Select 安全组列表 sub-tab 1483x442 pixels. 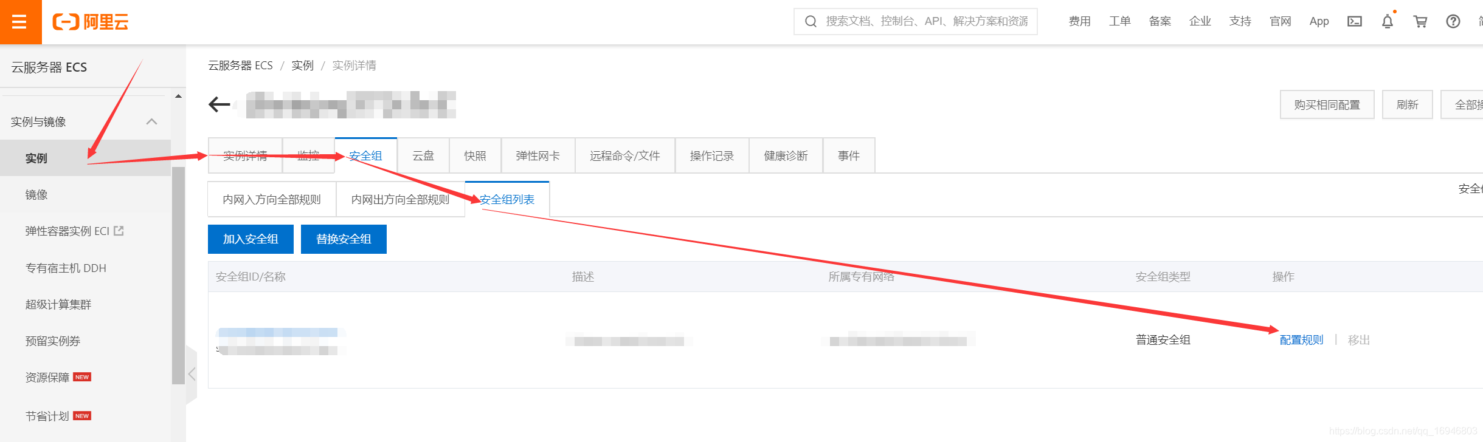pos(507,199)
